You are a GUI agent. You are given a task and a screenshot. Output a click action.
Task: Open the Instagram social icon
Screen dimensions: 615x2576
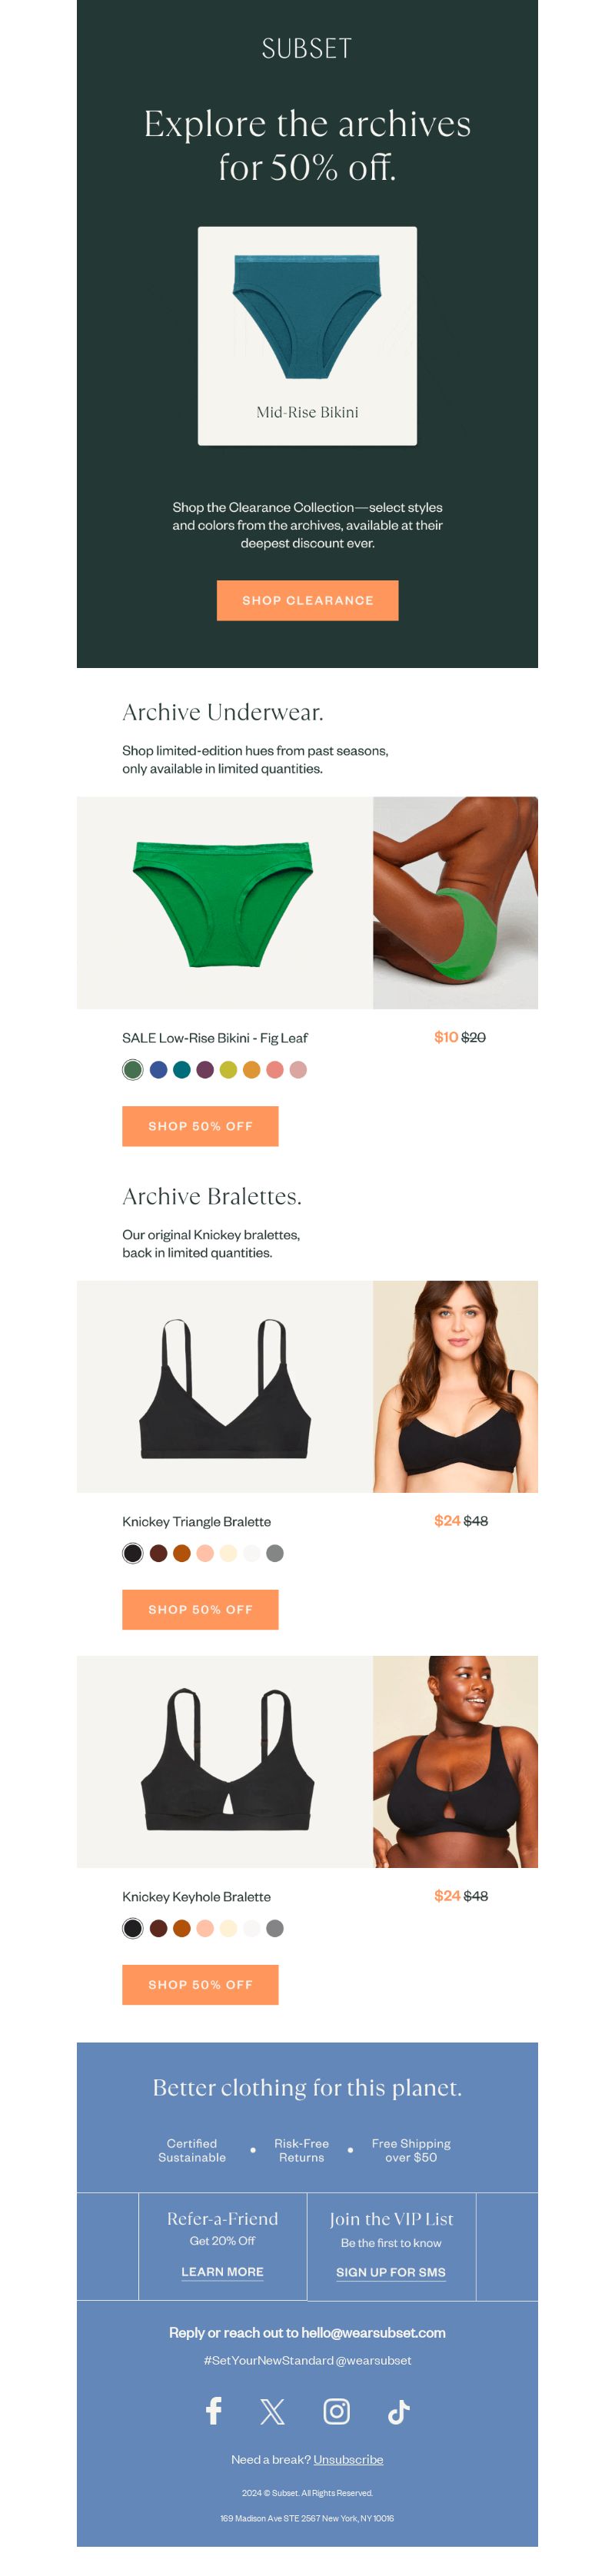click(337, 2411)
